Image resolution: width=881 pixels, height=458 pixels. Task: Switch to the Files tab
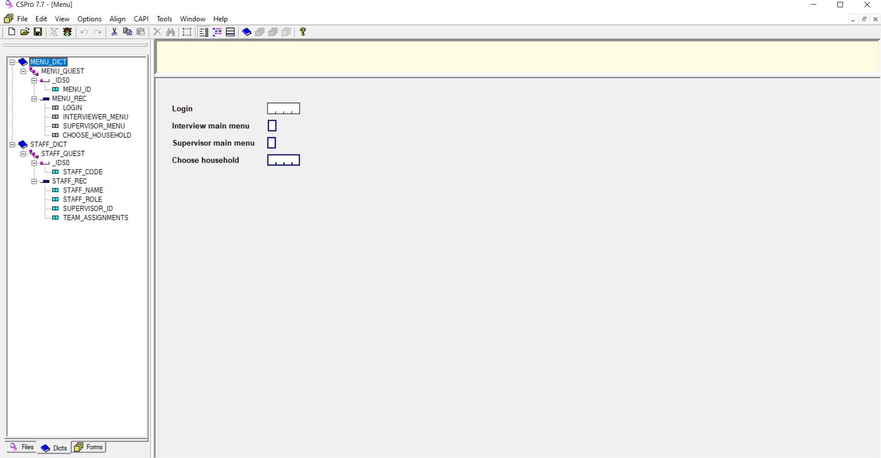pos(21,447)
